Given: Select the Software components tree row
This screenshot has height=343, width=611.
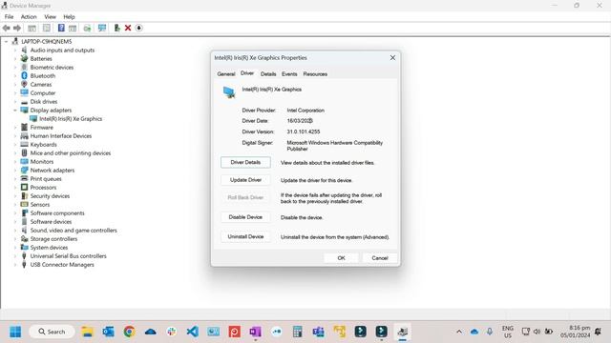Looking at the screenshot, I should coord(57,213).
